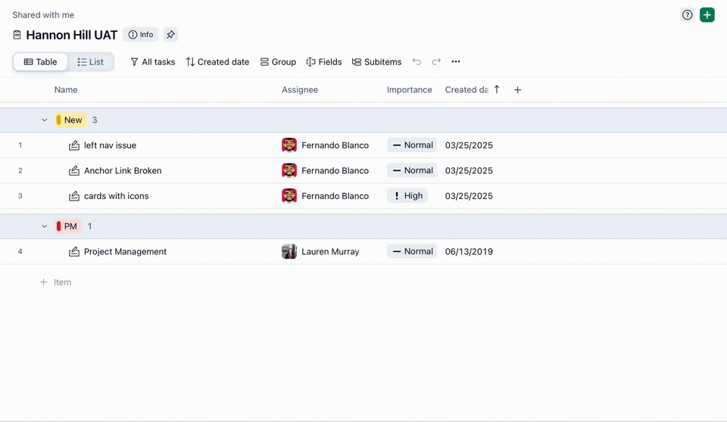The width and height of the screenshot is (727, 422).
Task: Change Normal importance for Project Management
Action: click(412, 252)
